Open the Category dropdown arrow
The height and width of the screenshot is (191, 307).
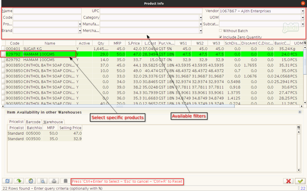tap(201, 18)
